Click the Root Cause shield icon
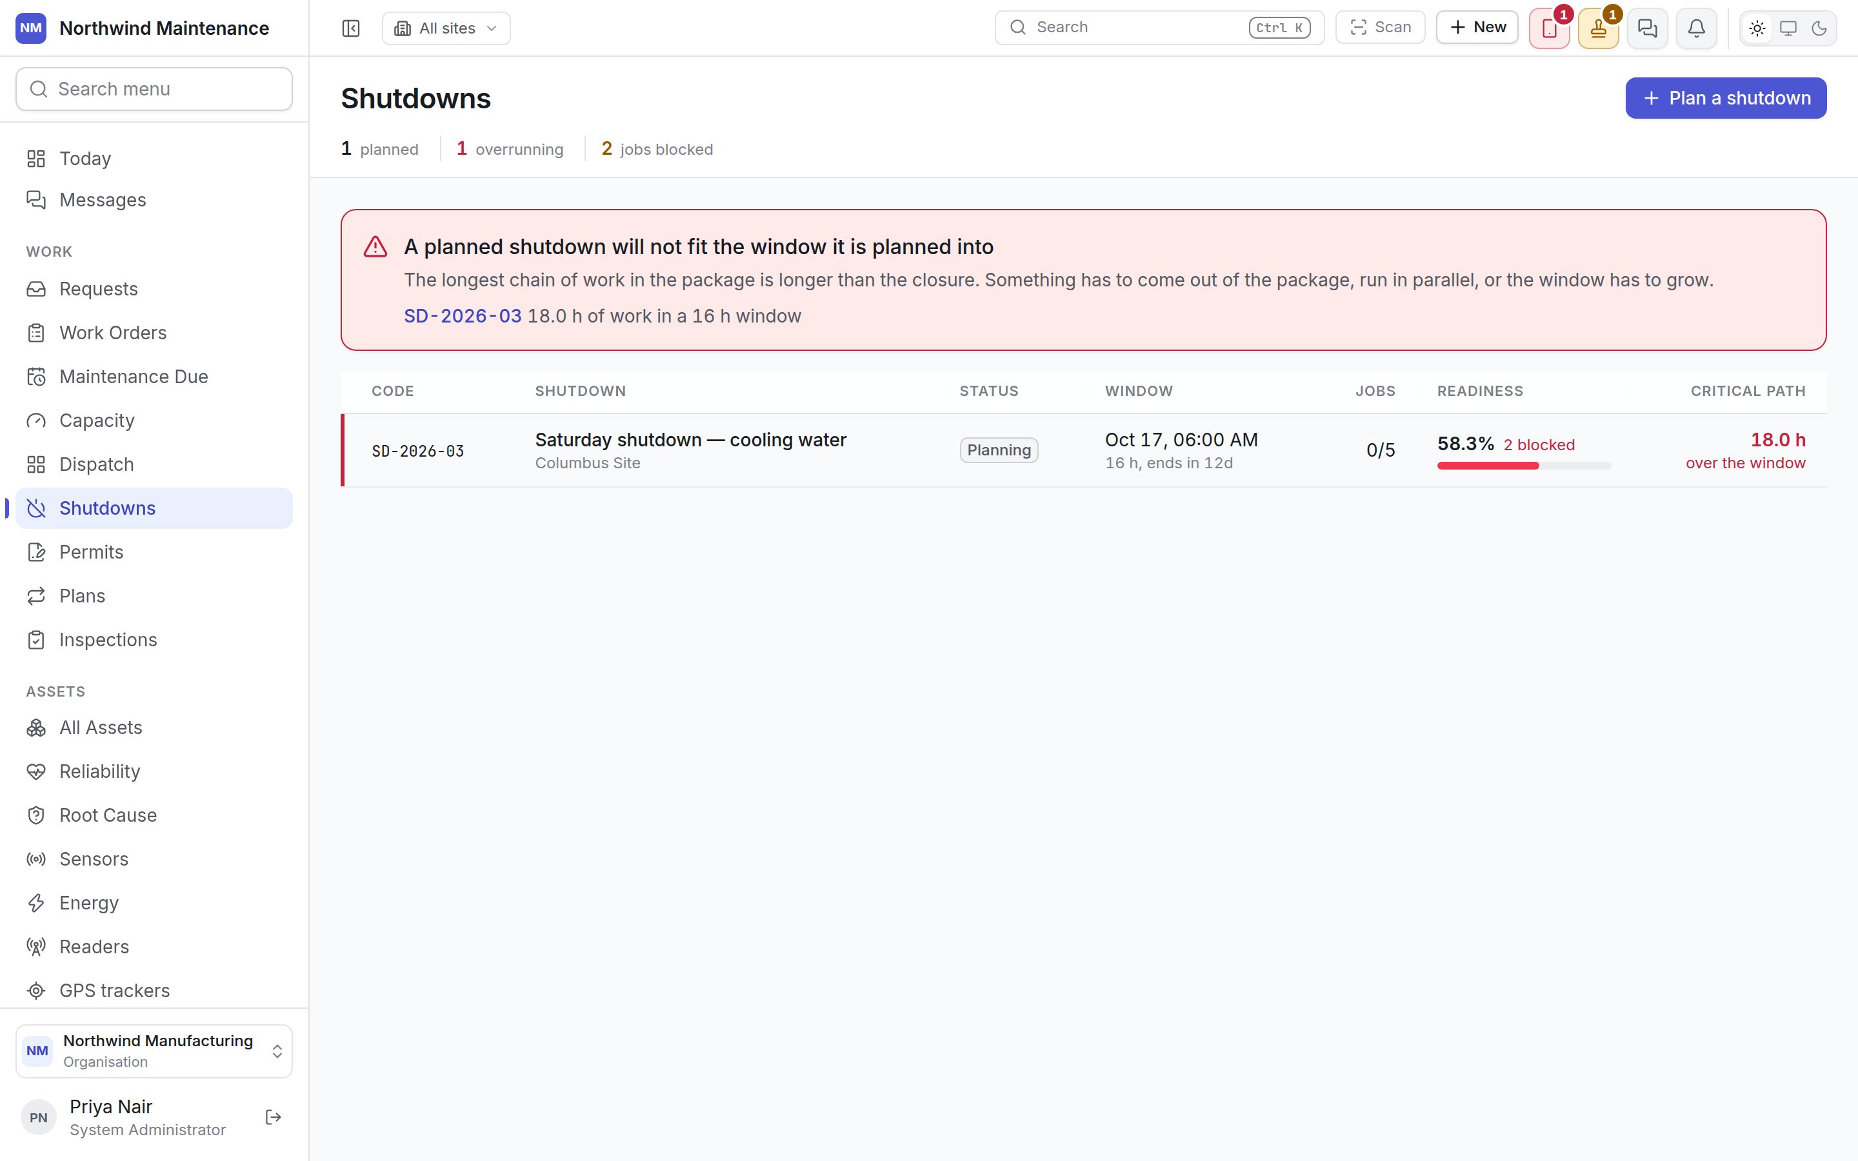Viewport: 1858px width, 1161px height. tap(36, 815)
